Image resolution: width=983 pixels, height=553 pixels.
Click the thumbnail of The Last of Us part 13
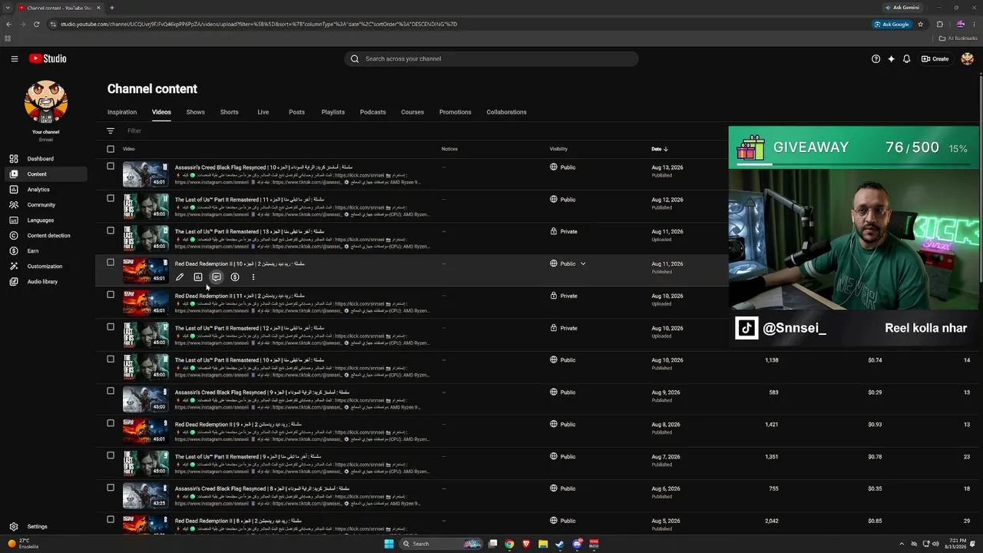point(145,239)
